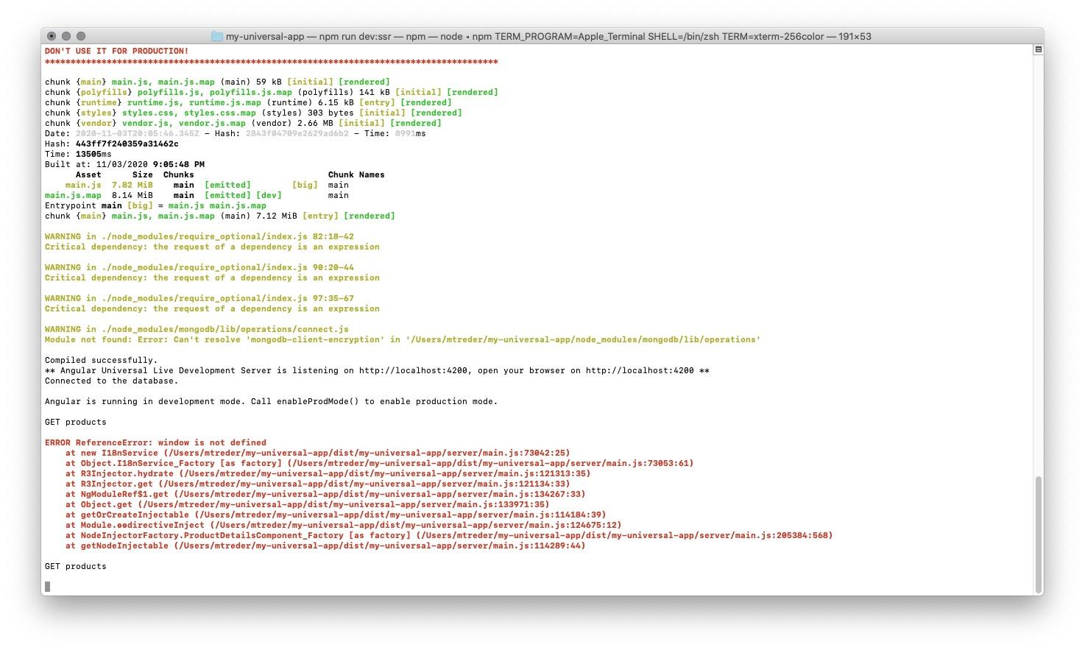
Task: Click the "Asset" column header
Action: [x=88, y=174]
